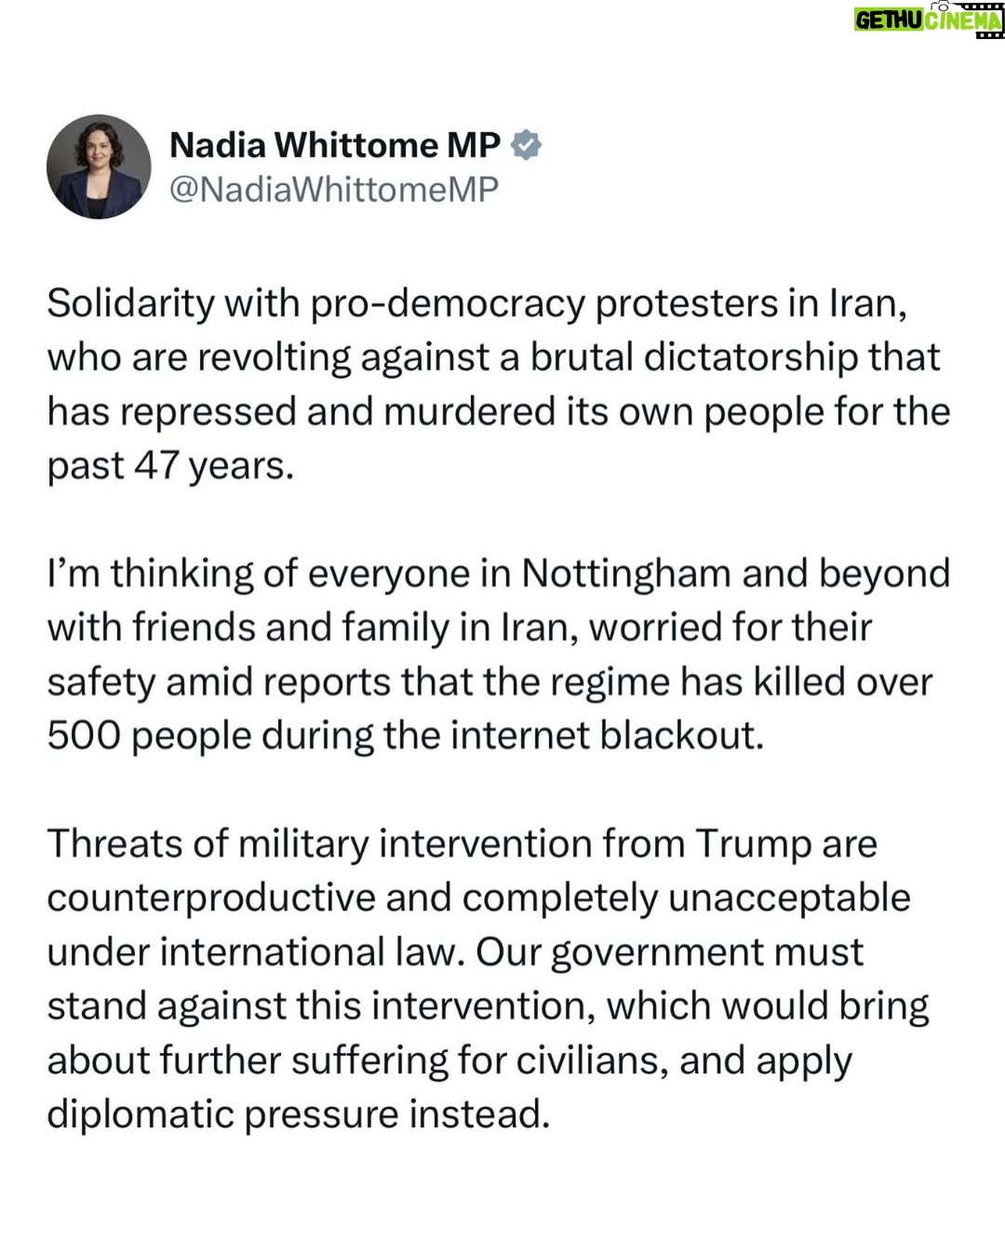Open Nadia Whittome's profile picture
This screenshot has height=1253, width=1005.
tap(99, 167)
